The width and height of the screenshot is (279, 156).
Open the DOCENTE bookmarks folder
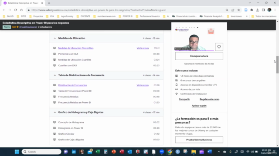point(83,16)
